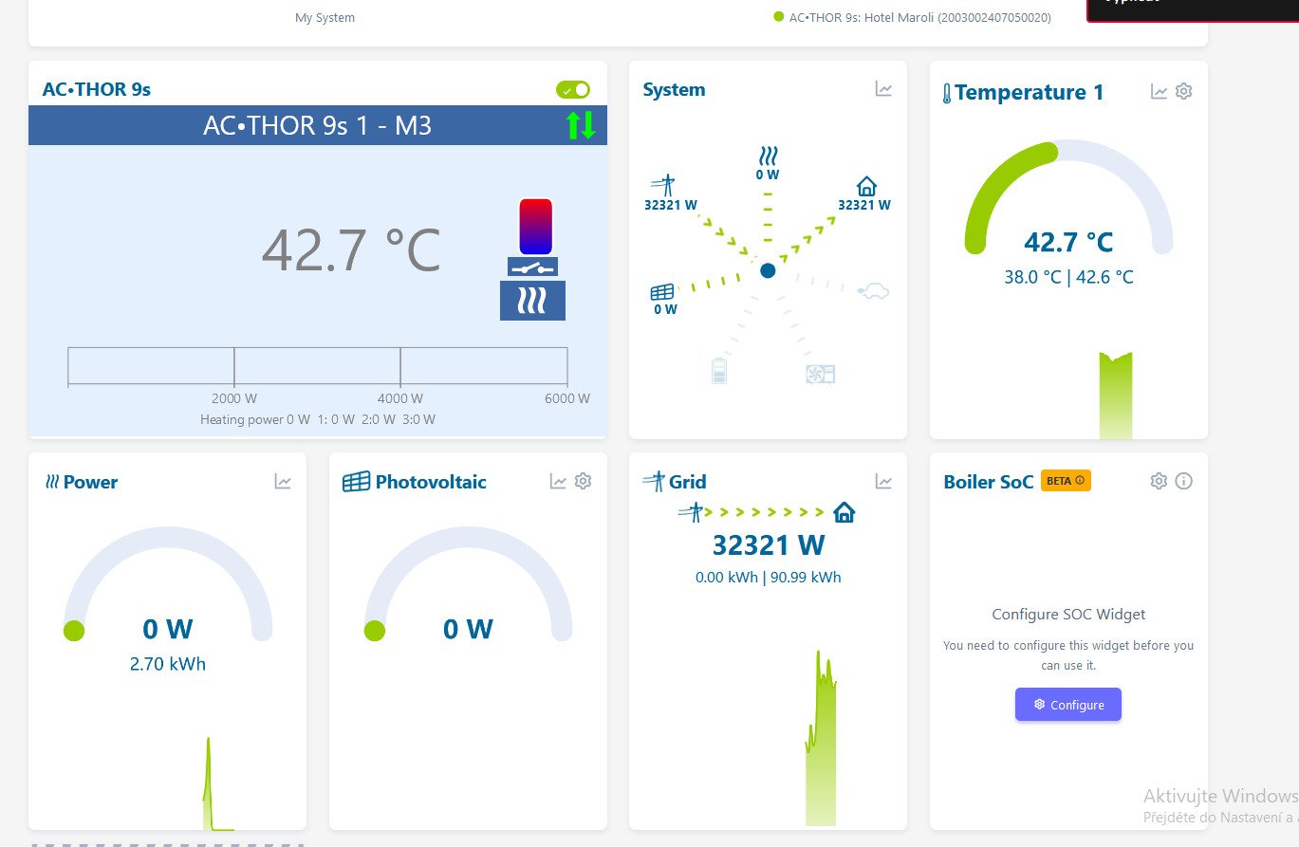Open the Power card chart icon
1299x847 pixels.
[283, 482]
